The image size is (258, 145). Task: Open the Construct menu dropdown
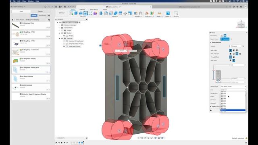pyautogui.click(x=149, y=17)
